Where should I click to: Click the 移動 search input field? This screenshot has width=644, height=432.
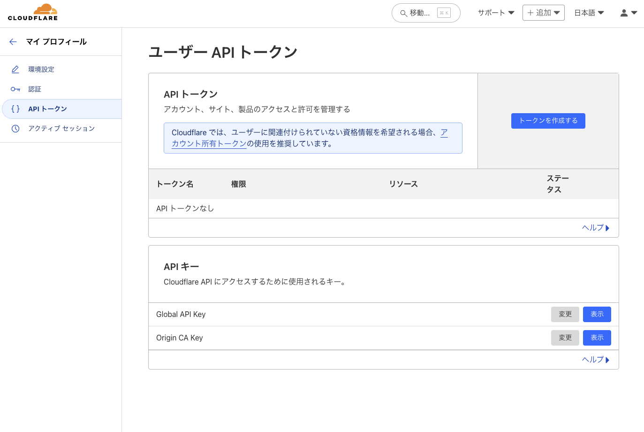pos(422,13)
